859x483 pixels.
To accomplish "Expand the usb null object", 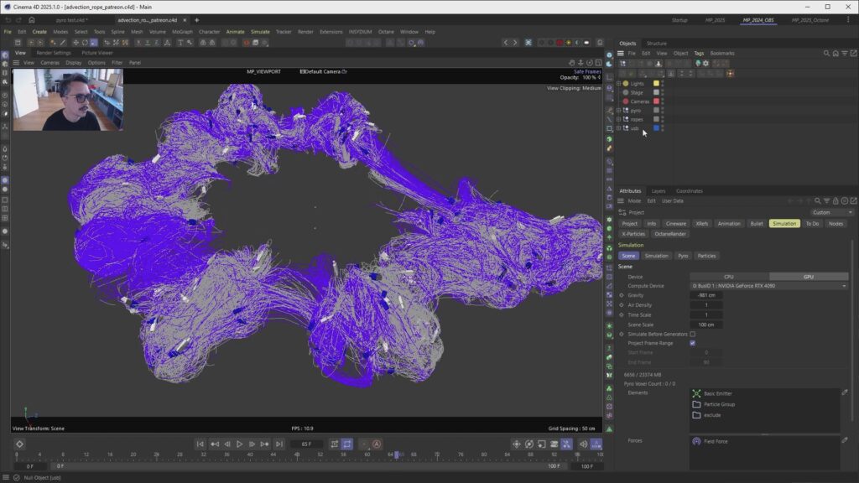I will click(619, 128).
